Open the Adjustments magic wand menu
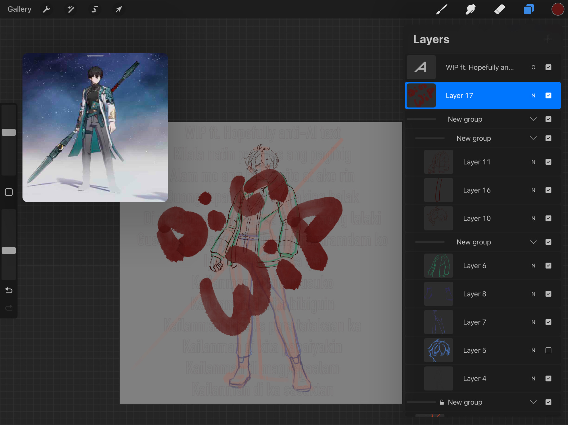Screen dimensions: 568x425 [x=71, y=9]
